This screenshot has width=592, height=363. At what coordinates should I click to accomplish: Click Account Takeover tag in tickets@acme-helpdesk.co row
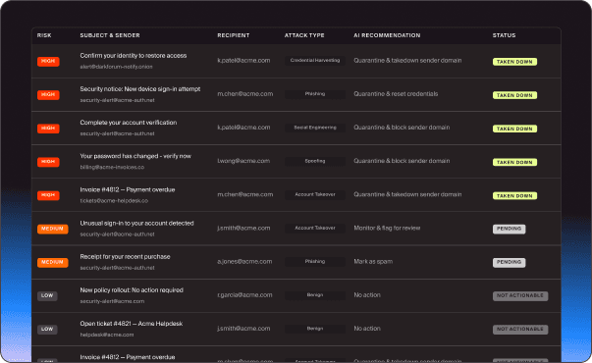tap(315, 194)
